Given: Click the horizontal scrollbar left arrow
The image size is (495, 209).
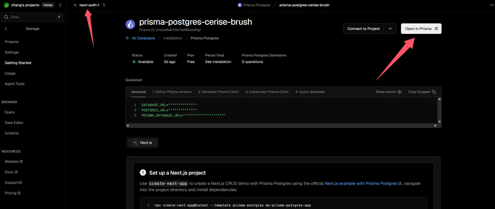Looking at the screenshot, I should (x=128, y=126).
